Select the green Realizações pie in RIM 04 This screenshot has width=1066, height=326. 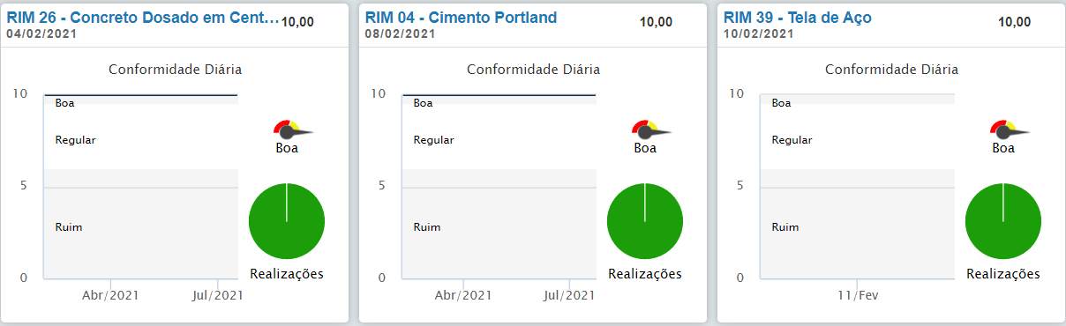click(x=645, y=221)
